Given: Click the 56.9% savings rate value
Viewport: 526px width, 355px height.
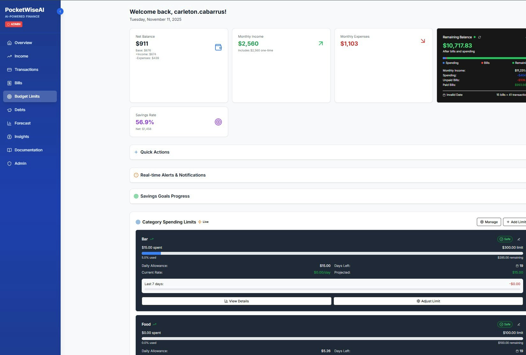Looking at the screenshot, I should [145, 122].
